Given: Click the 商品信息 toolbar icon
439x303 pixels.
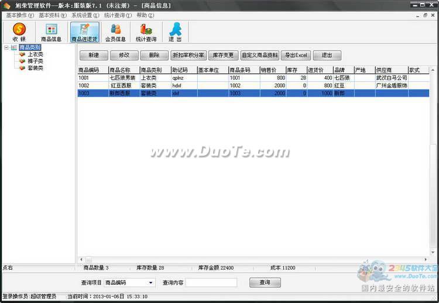Looking at the screenshot, I should click(x=51, y=32).
